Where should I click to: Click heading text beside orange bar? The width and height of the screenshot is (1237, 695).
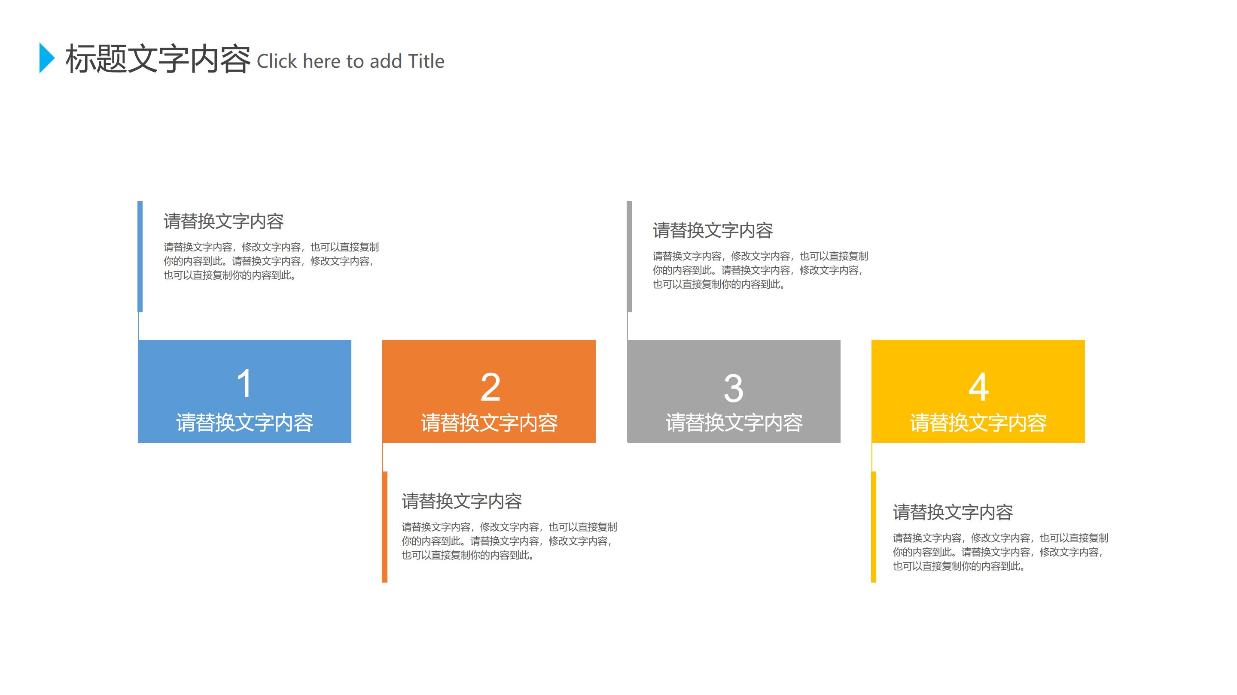coord(461,501)
